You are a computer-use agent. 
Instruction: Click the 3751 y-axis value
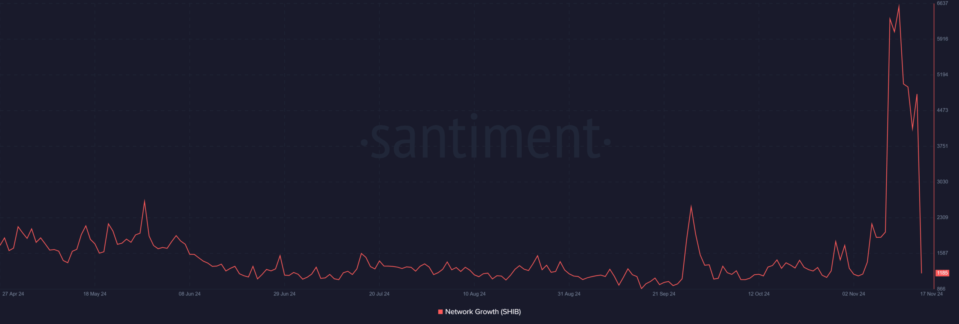pyautogui.click(x=943, y=146)
